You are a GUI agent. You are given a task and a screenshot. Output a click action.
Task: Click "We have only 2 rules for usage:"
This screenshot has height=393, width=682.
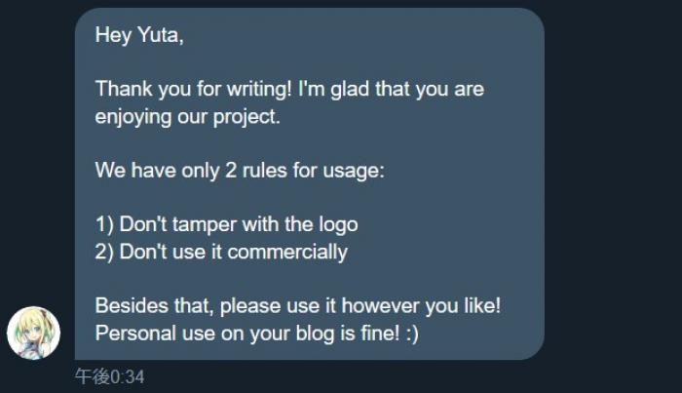(240, 170)
